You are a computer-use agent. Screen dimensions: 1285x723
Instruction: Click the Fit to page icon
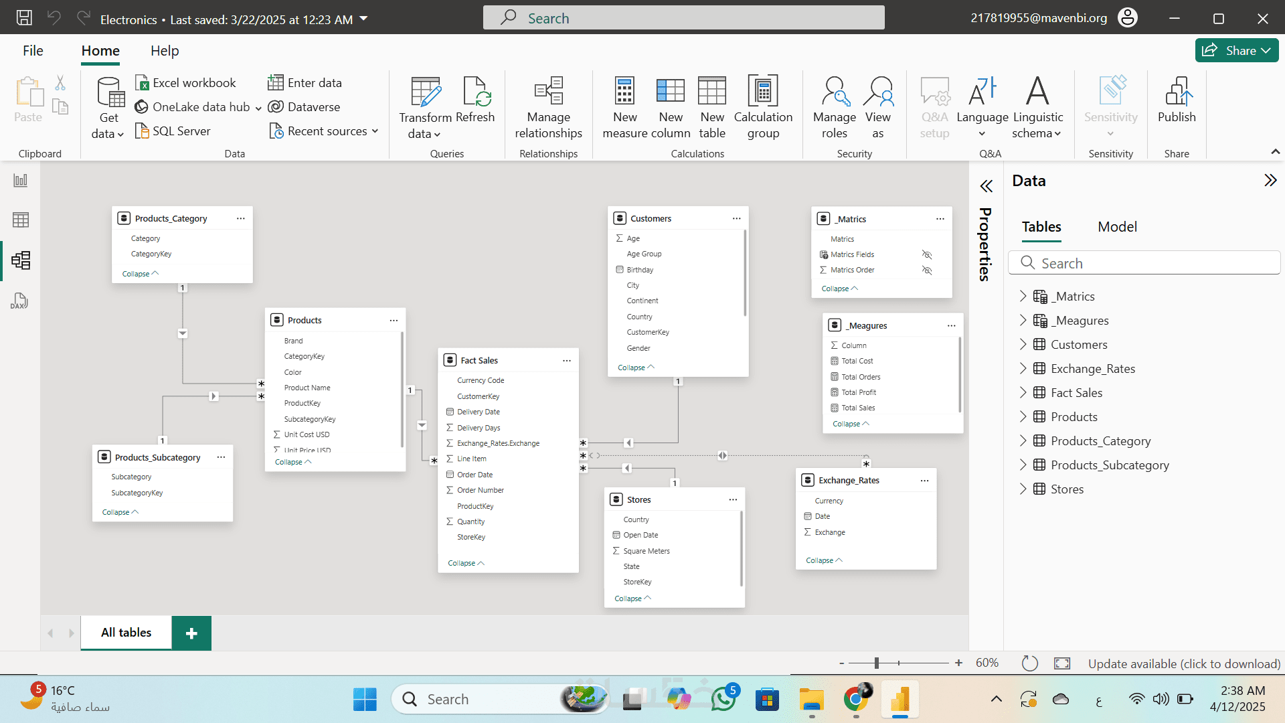[x=1062, y=663]
